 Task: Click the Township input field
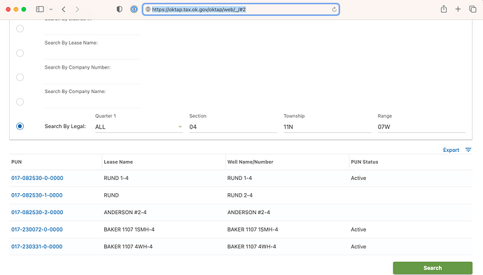click(327, 127)
